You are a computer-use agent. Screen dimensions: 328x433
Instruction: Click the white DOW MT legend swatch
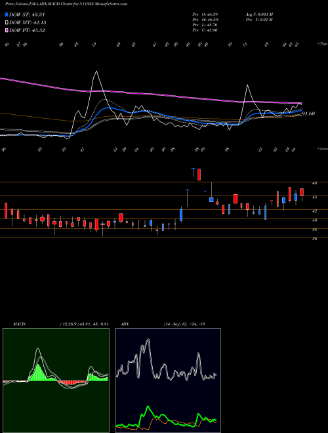(7, 23)
